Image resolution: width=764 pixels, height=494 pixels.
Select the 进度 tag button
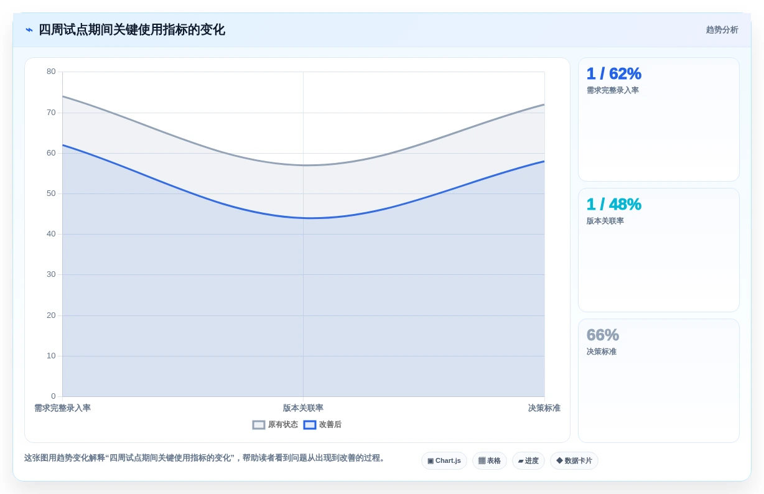pos(528,461)
